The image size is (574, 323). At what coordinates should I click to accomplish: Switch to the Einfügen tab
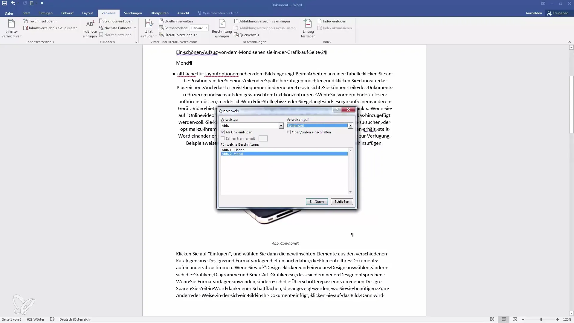pyautogui.click(x=45, y=13)
